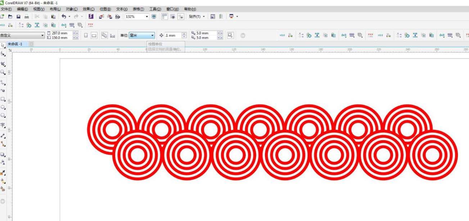Viewport: 469px width, 221px height.
Task: Open the 贴齐(T) snap dropdown
Action: 197,17
